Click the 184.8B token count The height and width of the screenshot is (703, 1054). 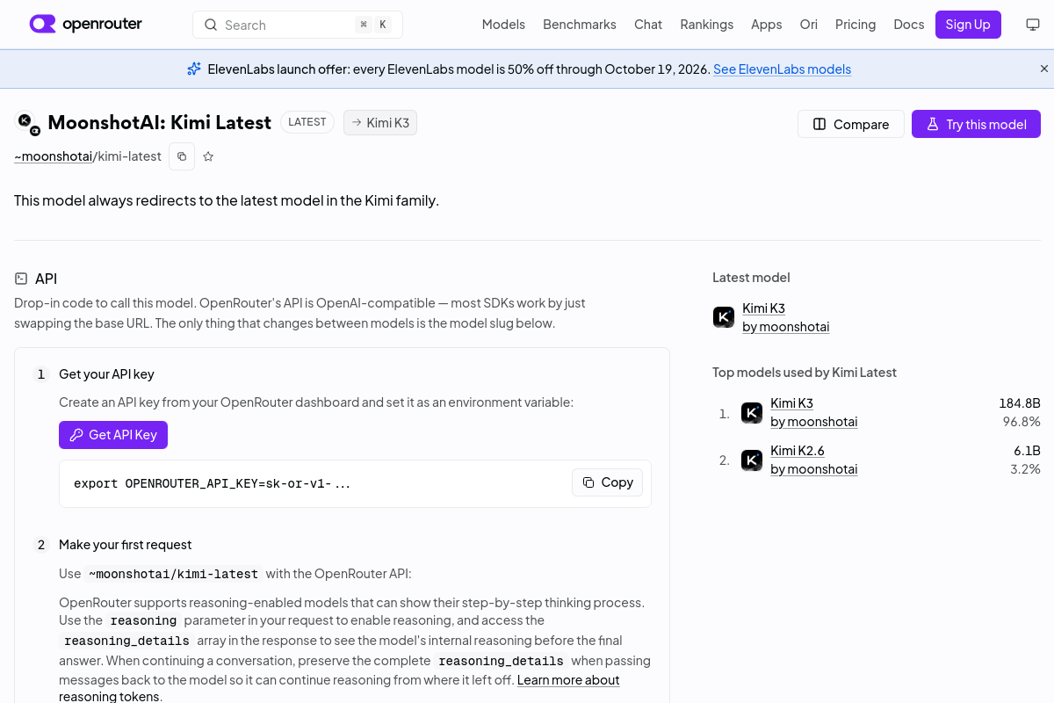(1020, 403)
